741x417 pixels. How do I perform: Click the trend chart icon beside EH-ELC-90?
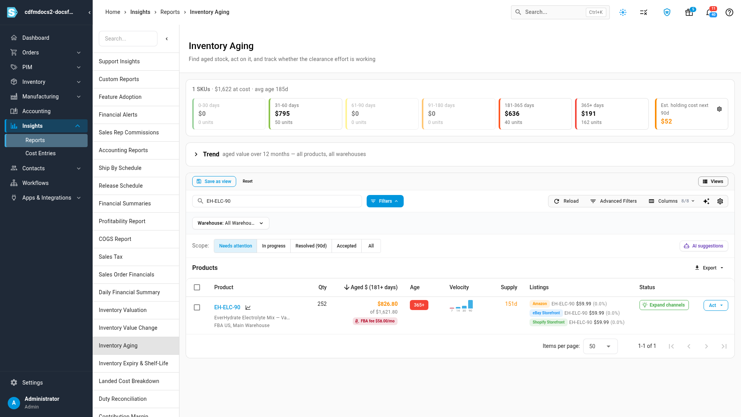pos(248,307)
